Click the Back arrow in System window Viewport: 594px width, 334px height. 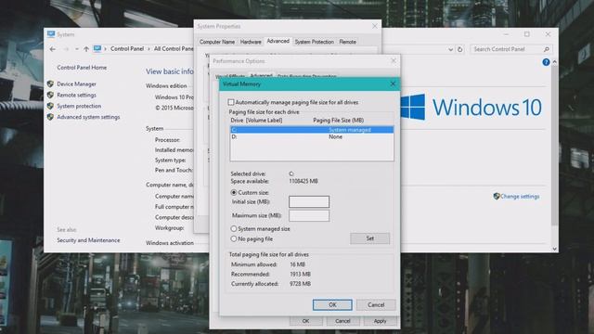(53, 49)
